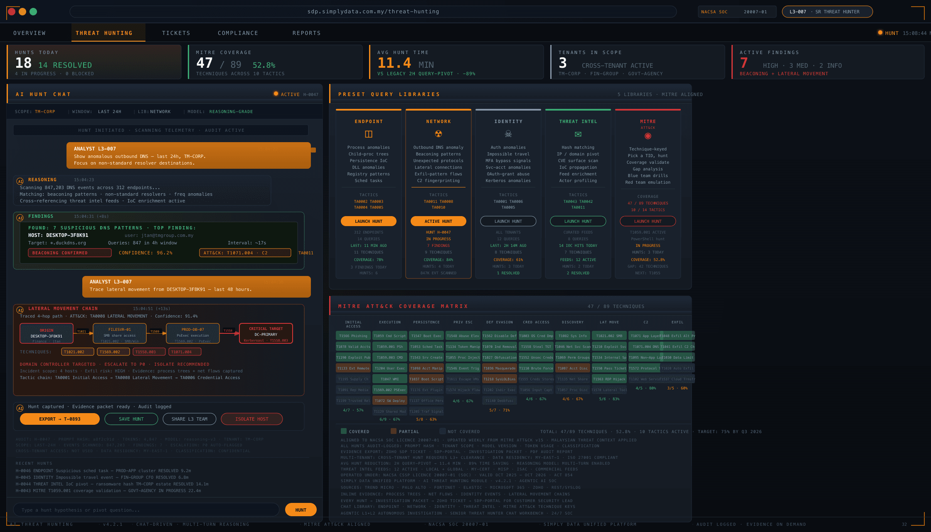Launch the MITRE ATT&CK hunt
The width and height of the screenshot is (931, 532).
pos(648,221)
